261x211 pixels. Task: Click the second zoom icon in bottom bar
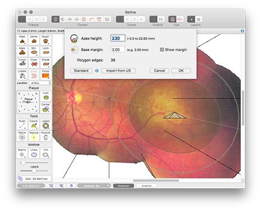pos(61,186)
